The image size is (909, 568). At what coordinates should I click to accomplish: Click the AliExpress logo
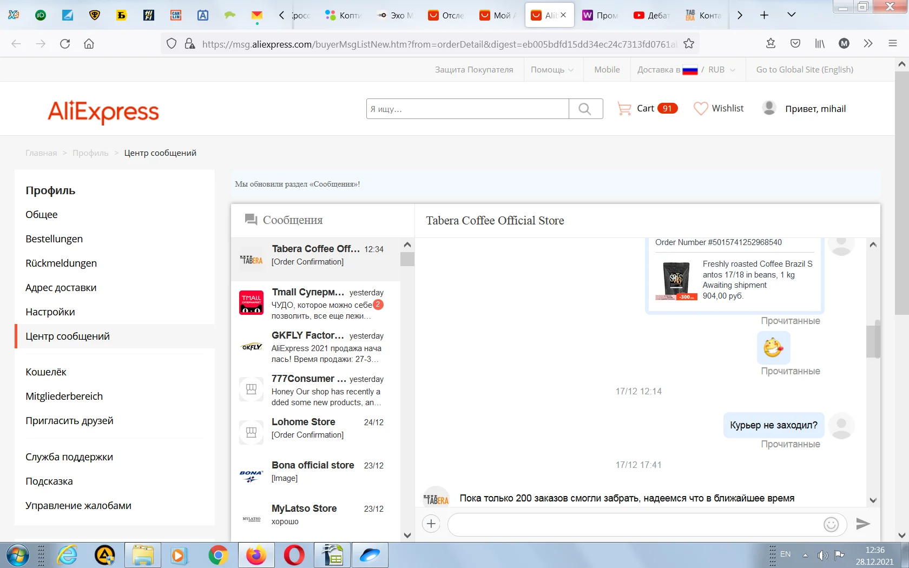(103, 112)
